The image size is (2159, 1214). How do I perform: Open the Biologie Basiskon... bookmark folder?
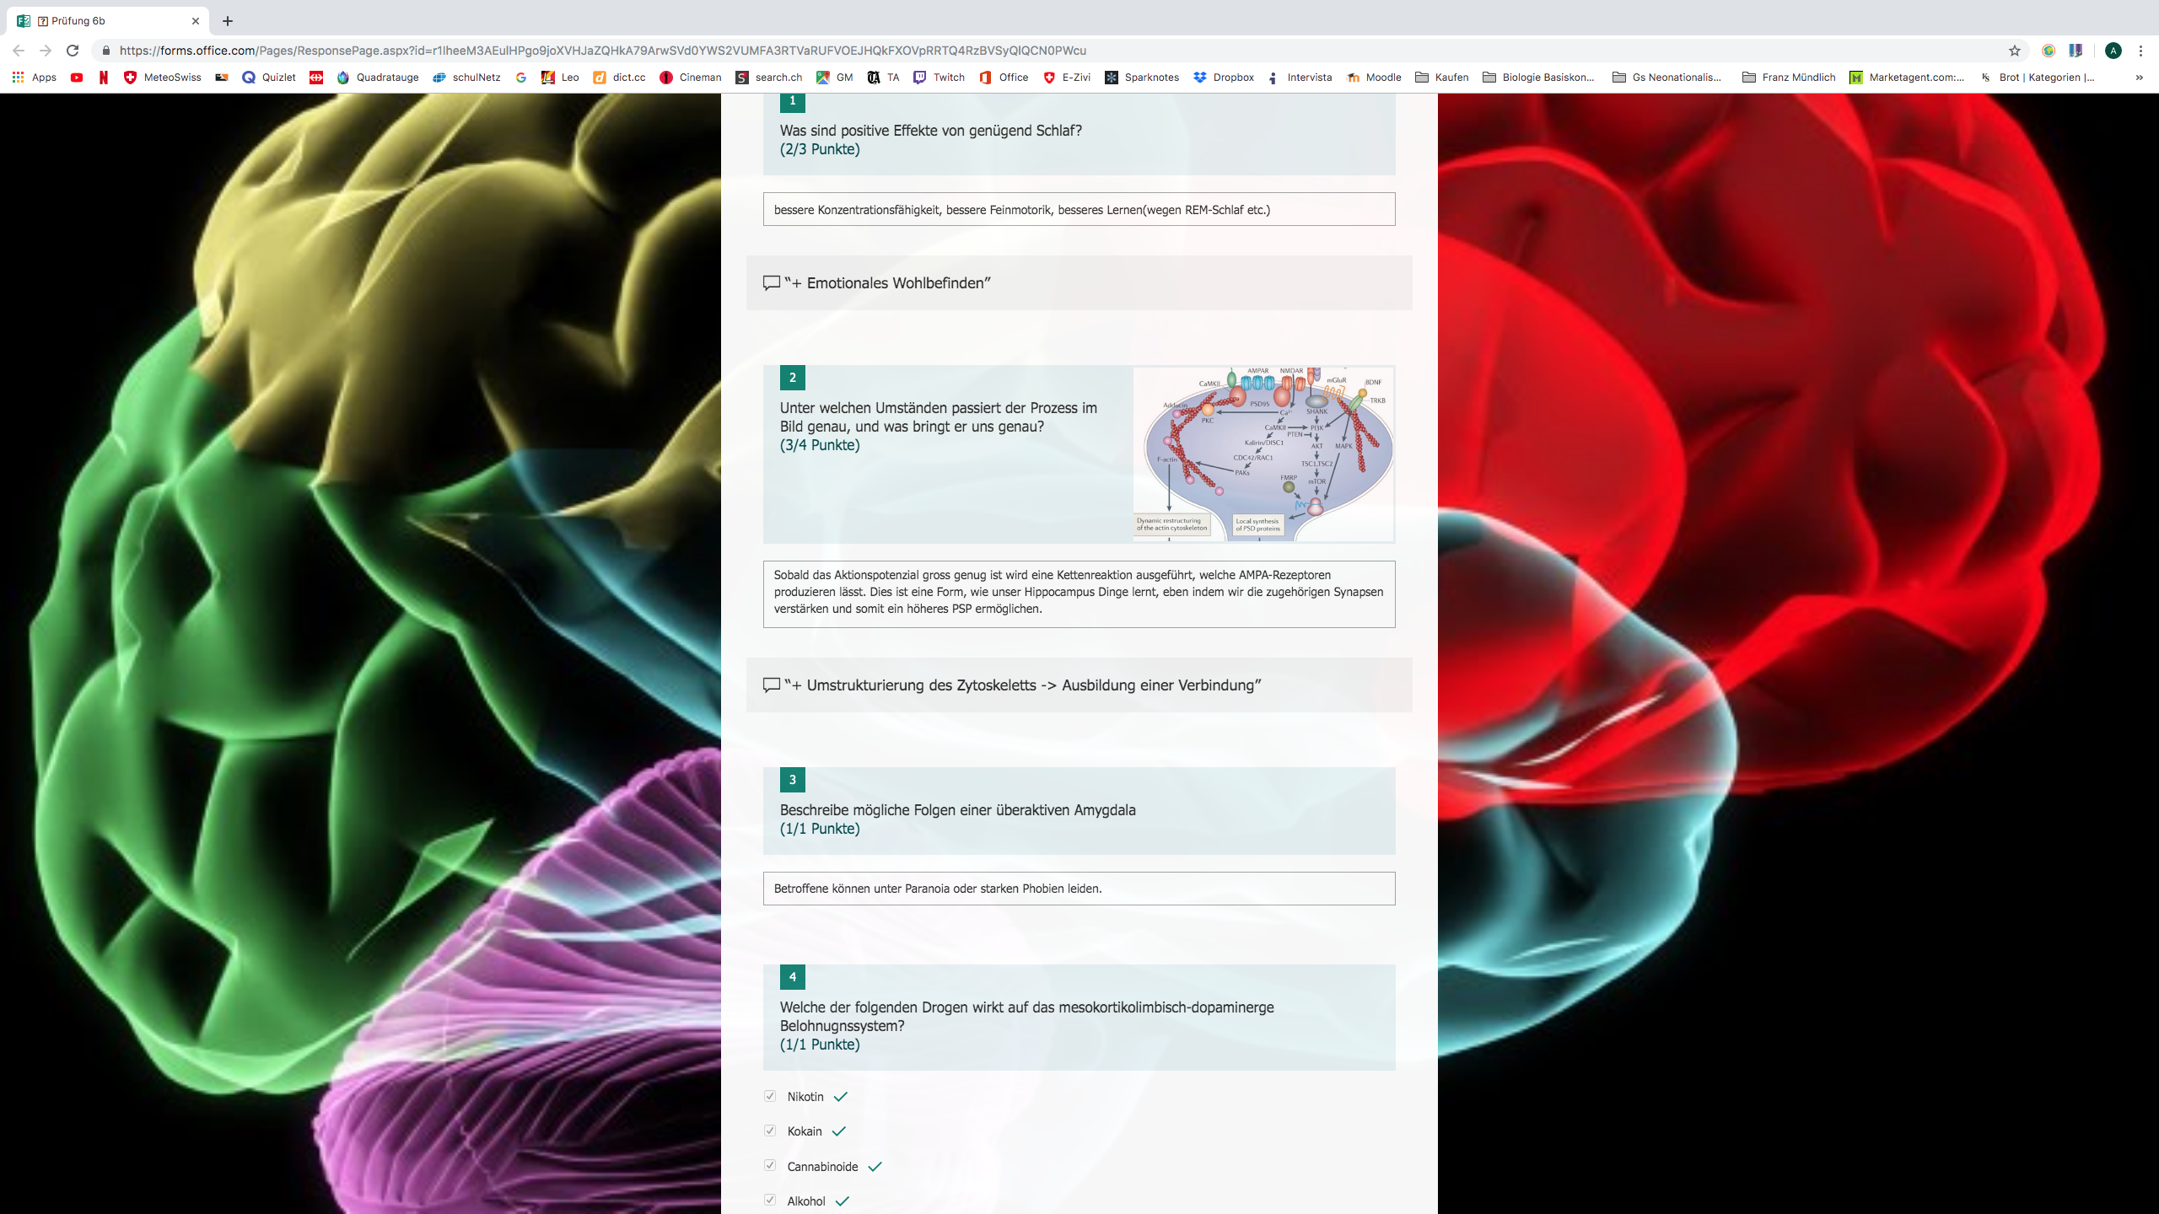[x=1538, y=78]
